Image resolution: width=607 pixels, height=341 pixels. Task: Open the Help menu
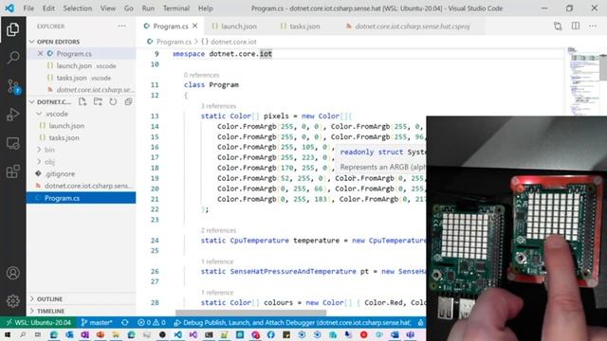[205, 9]
